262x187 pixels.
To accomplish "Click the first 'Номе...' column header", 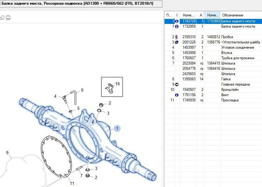I will 188,15.
